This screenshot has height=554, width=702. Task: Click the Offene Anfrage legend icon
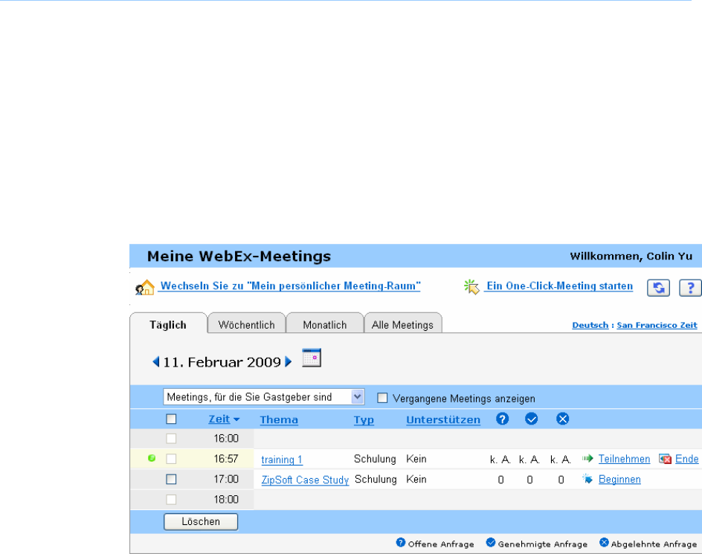click(x=401, y=542)
